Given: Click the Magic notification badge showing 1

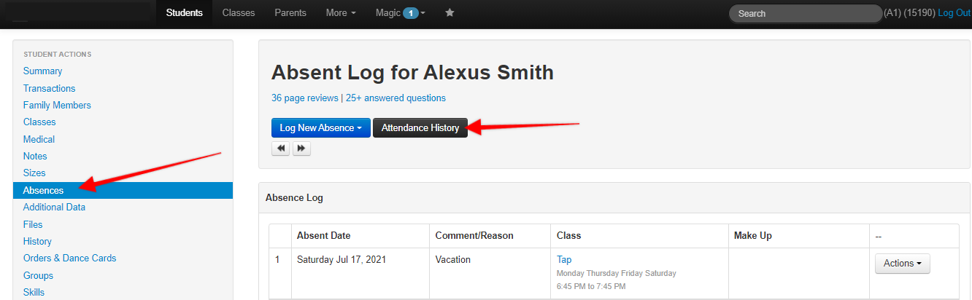Looking at the screenshot, I should [411, 13].
